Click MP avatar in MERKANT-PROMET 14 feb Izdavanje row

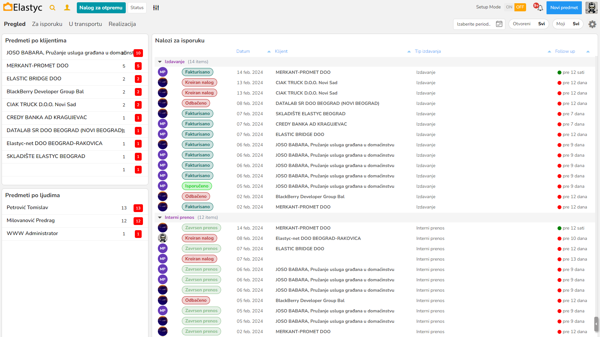(x=163, y=72)
